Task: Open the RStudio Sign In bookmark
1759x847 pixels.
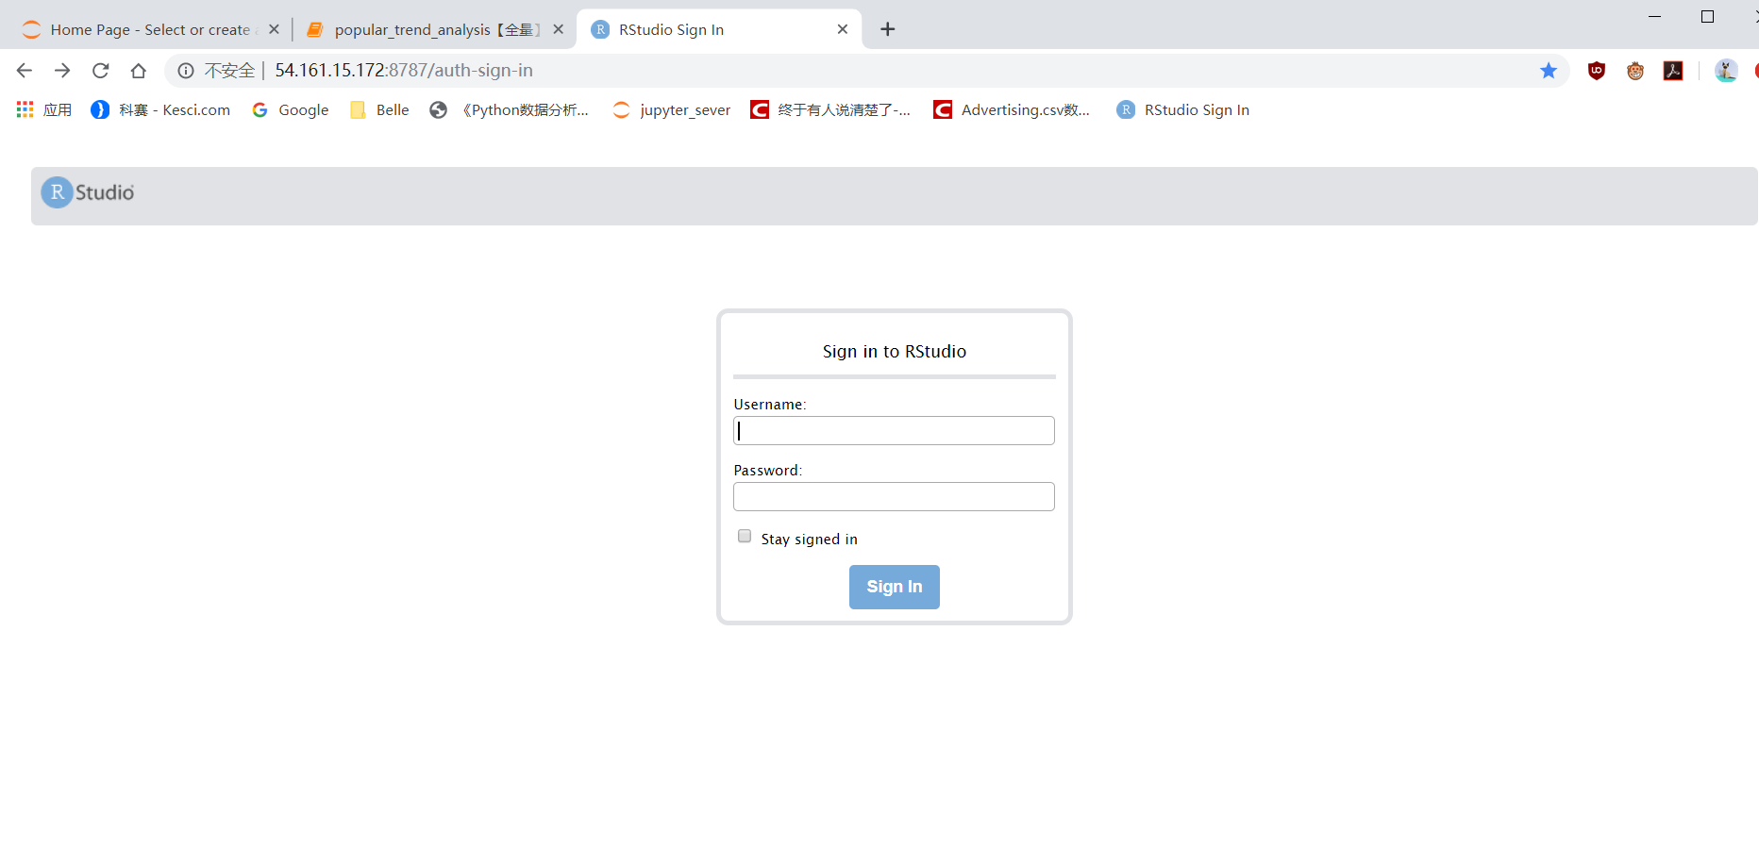Action: (1183, 109)
